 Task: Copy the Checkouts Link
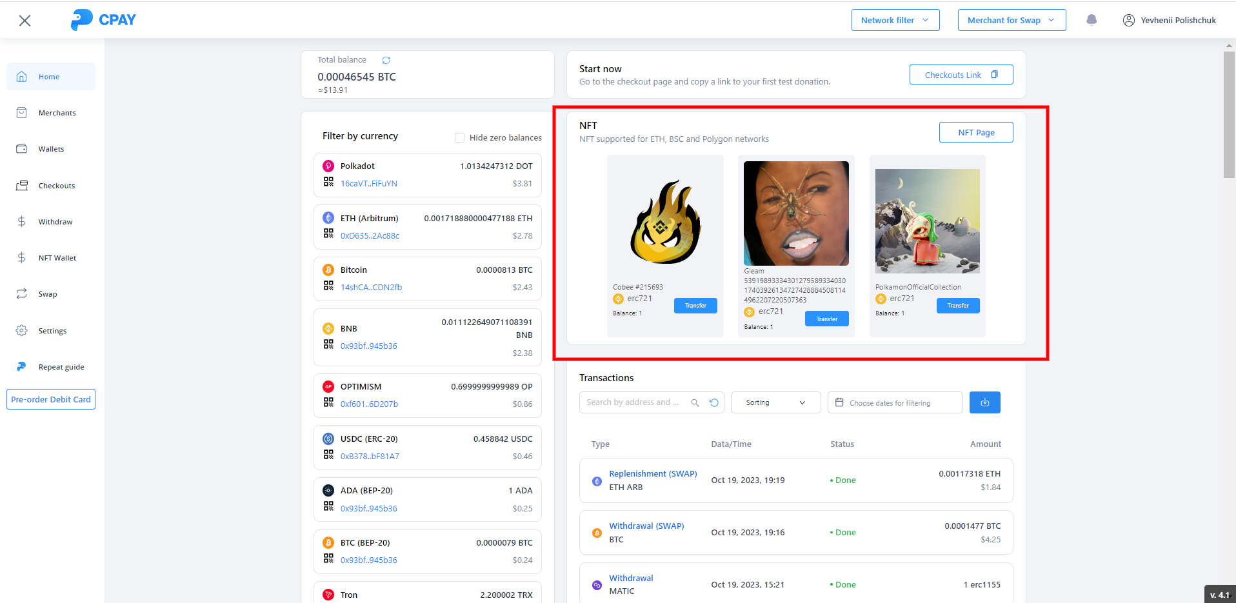tap(961, 75)
